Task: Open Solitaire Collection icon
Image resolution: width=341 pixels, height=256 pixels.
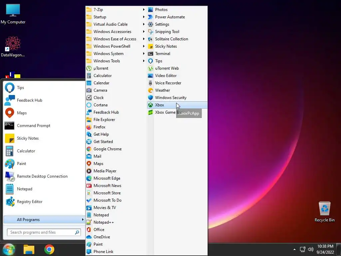Action: pyautogui.click(x=151, y=39)
